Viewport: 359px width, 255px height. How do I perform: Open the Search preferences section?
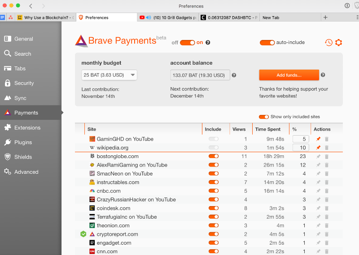tap(31, 53)
